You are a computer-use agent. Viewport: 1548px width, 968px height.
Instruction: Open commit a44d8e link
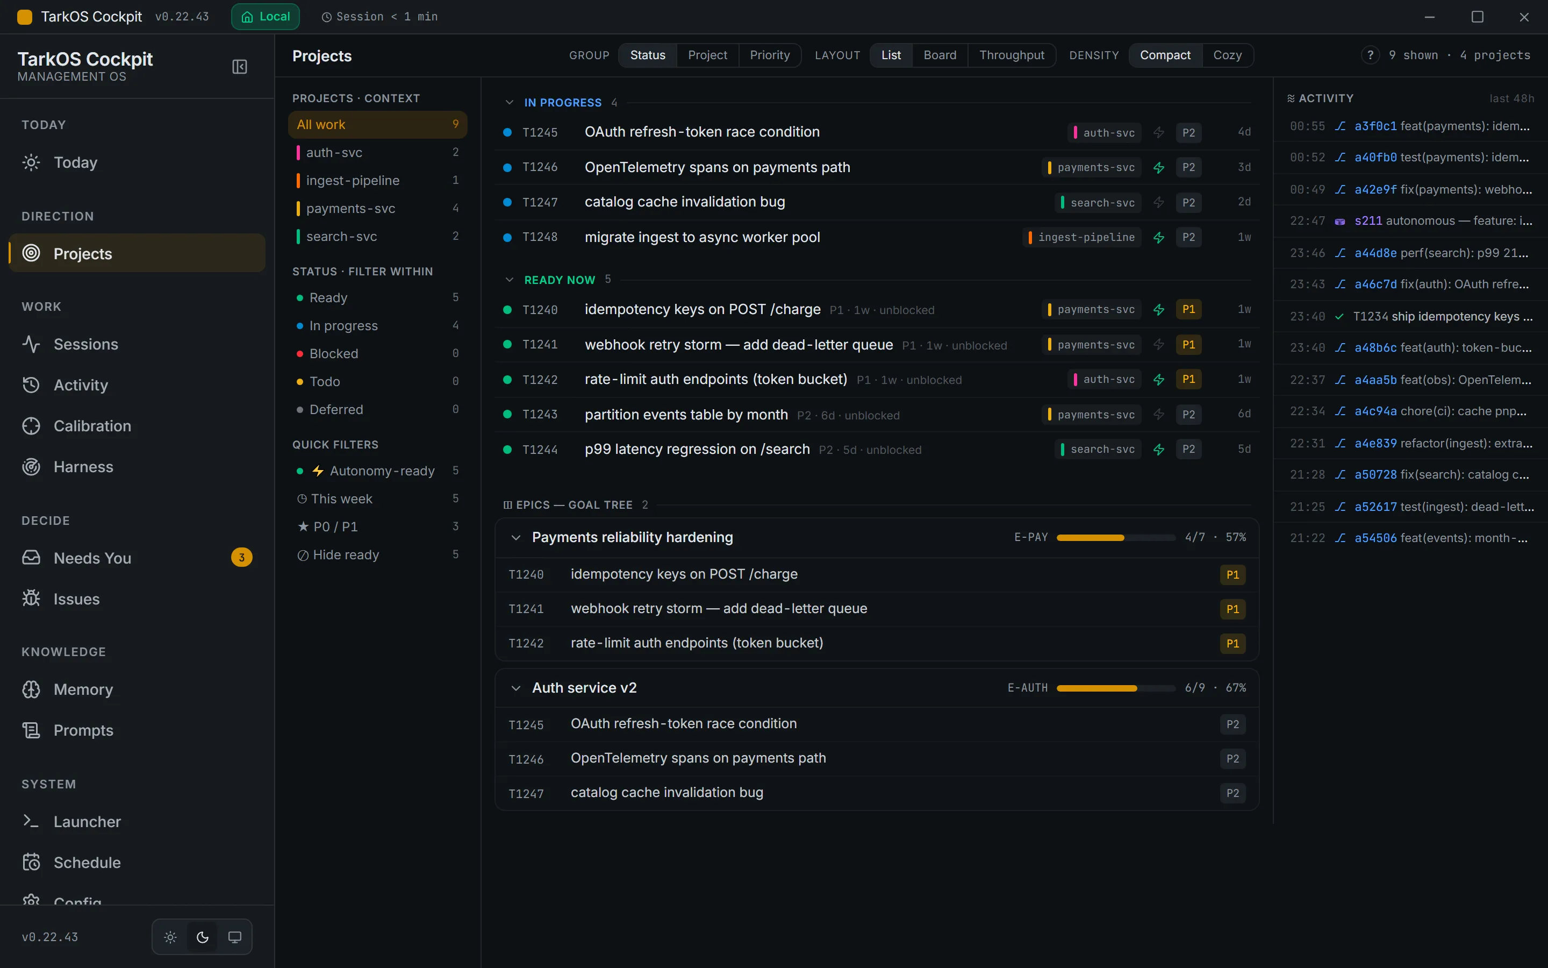click(x=1375, y=253)
